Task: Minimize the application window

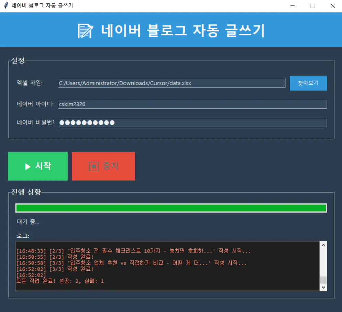Action: click(x=293, y=6)
